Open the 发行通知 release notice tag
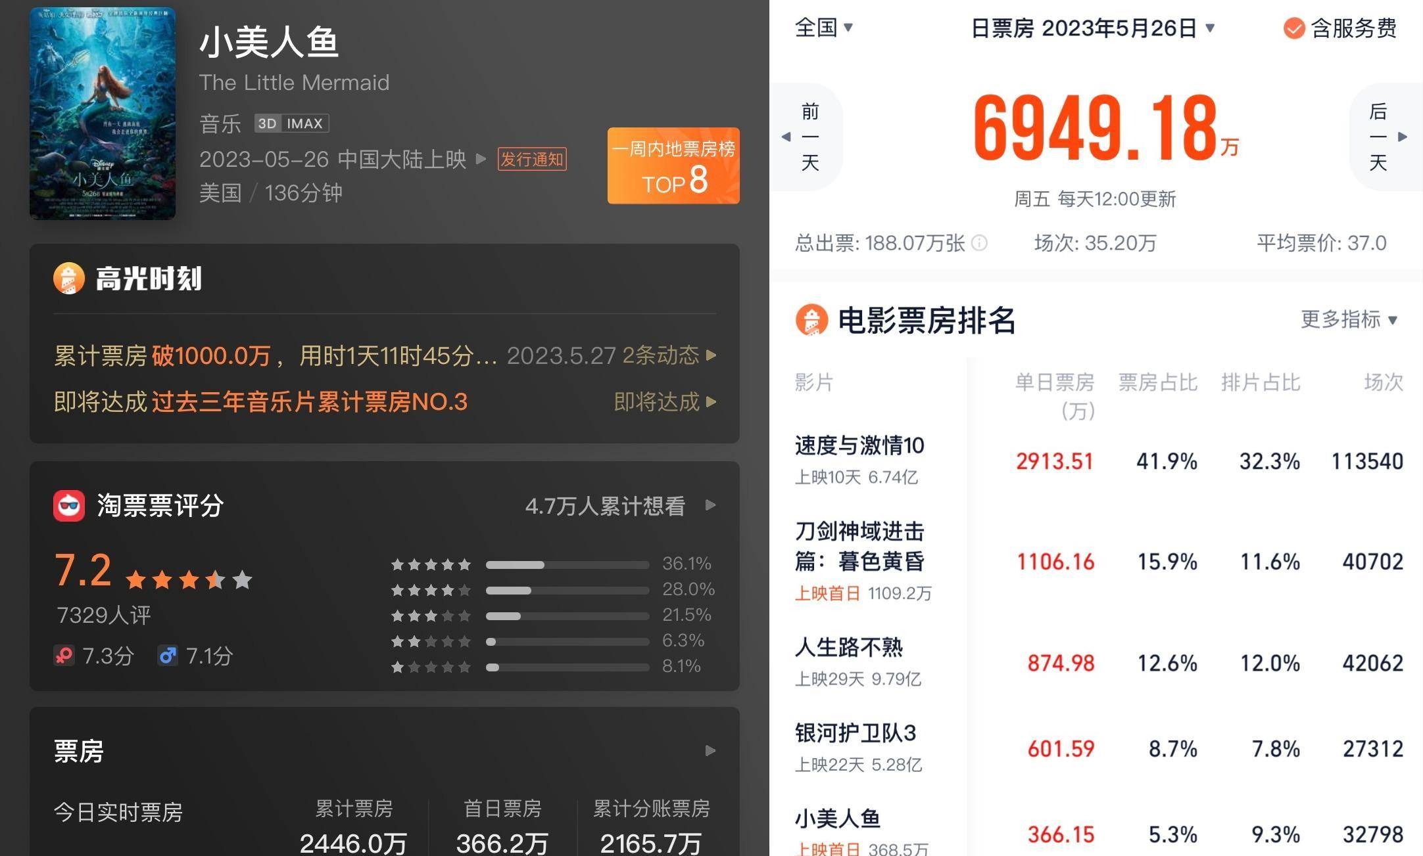1423x856 pixels. [x=531, y=159]
